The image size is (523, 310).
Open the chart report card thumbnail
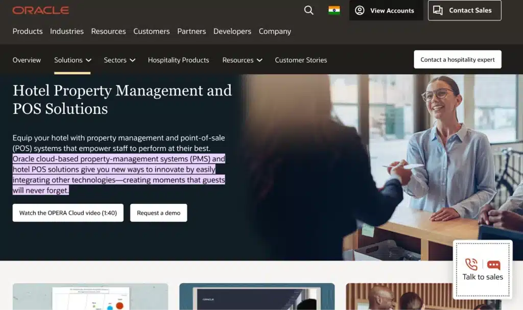90,297
